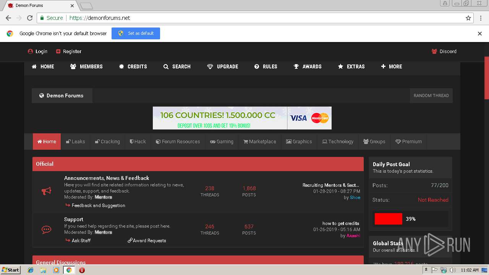Go to HOME in the main navigation
The height and width of the screenshot is (275, 489).
coord(43,66)
